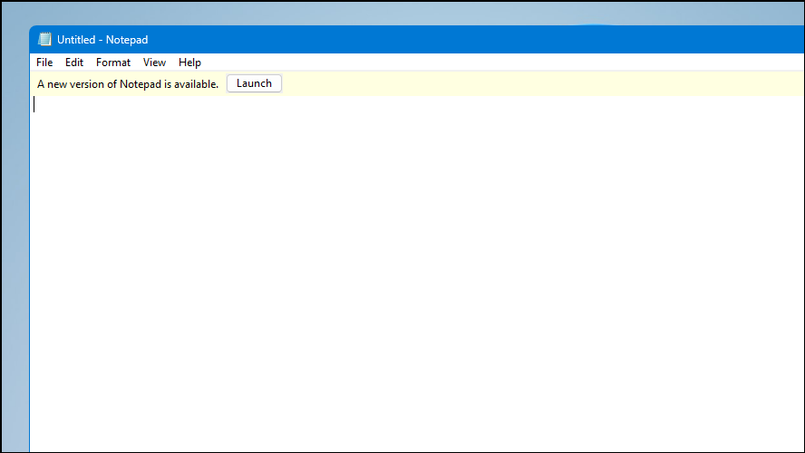The image size is (805, 453).
Task: Click the 'Untitled - Notepad' window title
Action: 102,40
